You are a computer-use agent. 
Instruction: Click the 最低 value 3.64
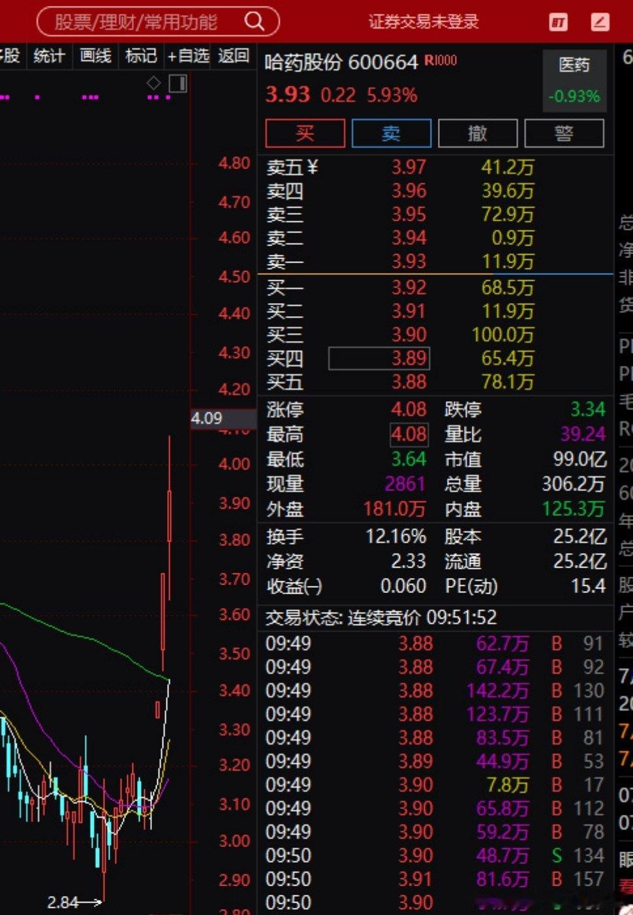coord(409,459)
